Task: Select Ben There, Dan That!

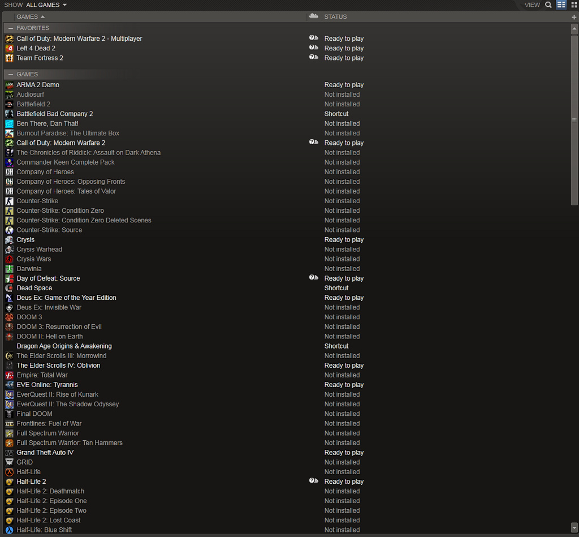Action: 47,123
